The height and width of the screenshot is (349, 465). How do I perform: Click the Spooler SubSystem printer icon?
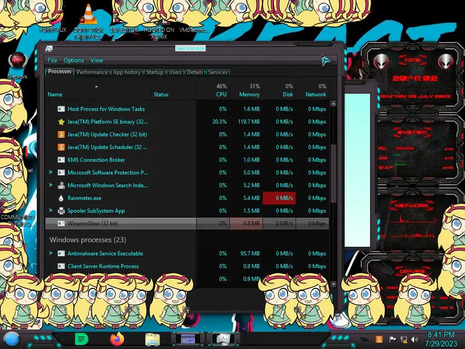(x=61, y=211)
